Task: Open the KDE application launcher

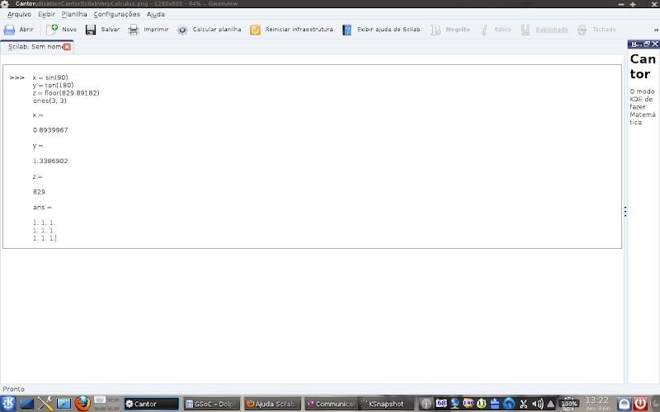Action: coord(8,404)
